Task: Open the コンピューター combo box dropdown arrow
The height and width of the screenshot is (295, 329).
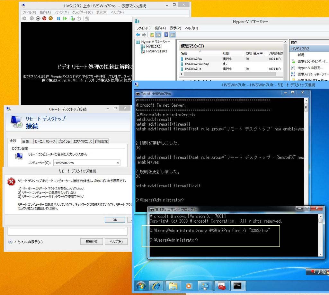Action: [x=118, y=163]
